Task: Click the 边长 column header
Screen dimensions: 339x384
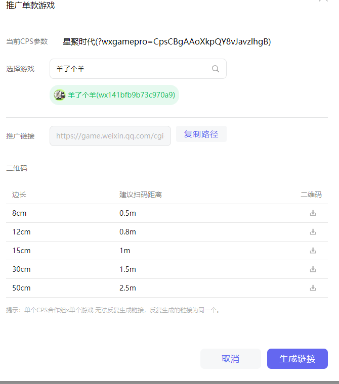Action: pos(19,195)
